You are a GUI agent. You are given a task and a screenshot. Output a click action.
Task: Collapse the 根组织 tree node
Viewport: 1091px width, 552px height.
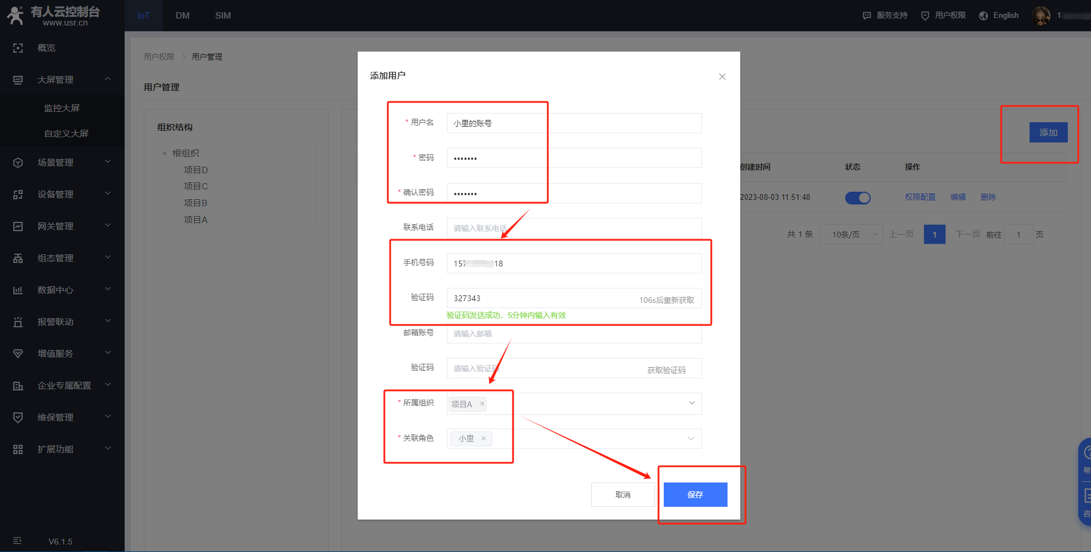(x=165, y=153)
